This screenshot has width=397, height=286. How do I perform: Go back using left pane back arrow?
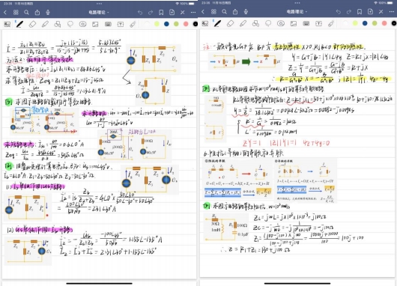[x=5, y=12]
